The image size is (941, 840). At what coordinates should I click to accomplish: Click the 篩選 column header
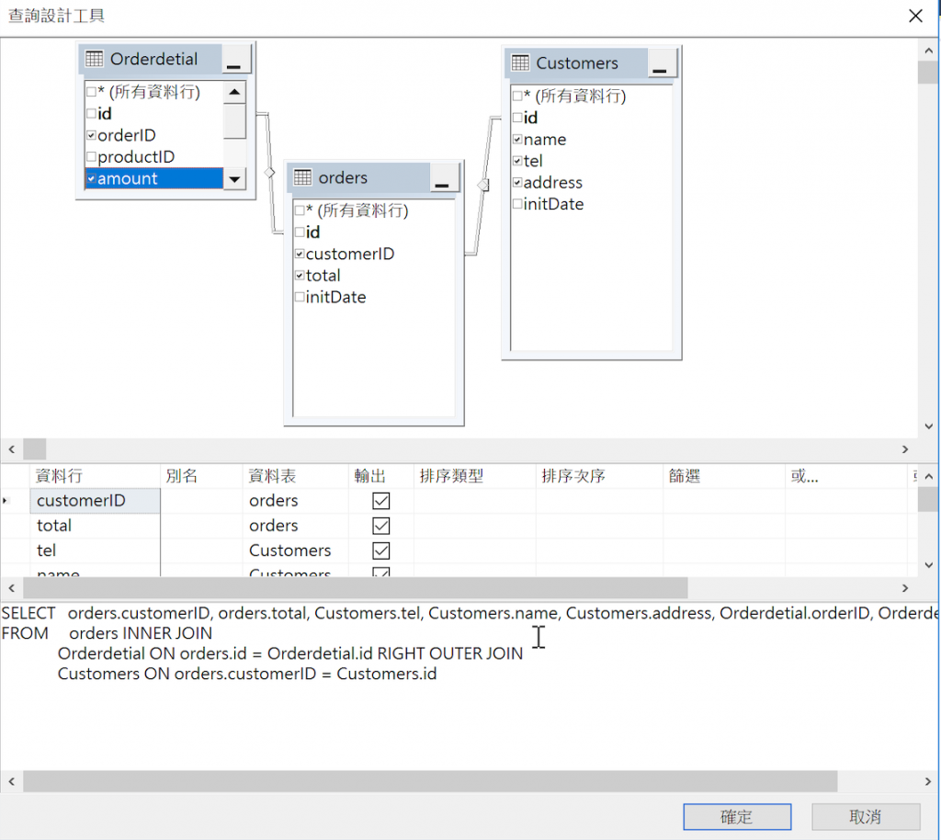(724, 476)
